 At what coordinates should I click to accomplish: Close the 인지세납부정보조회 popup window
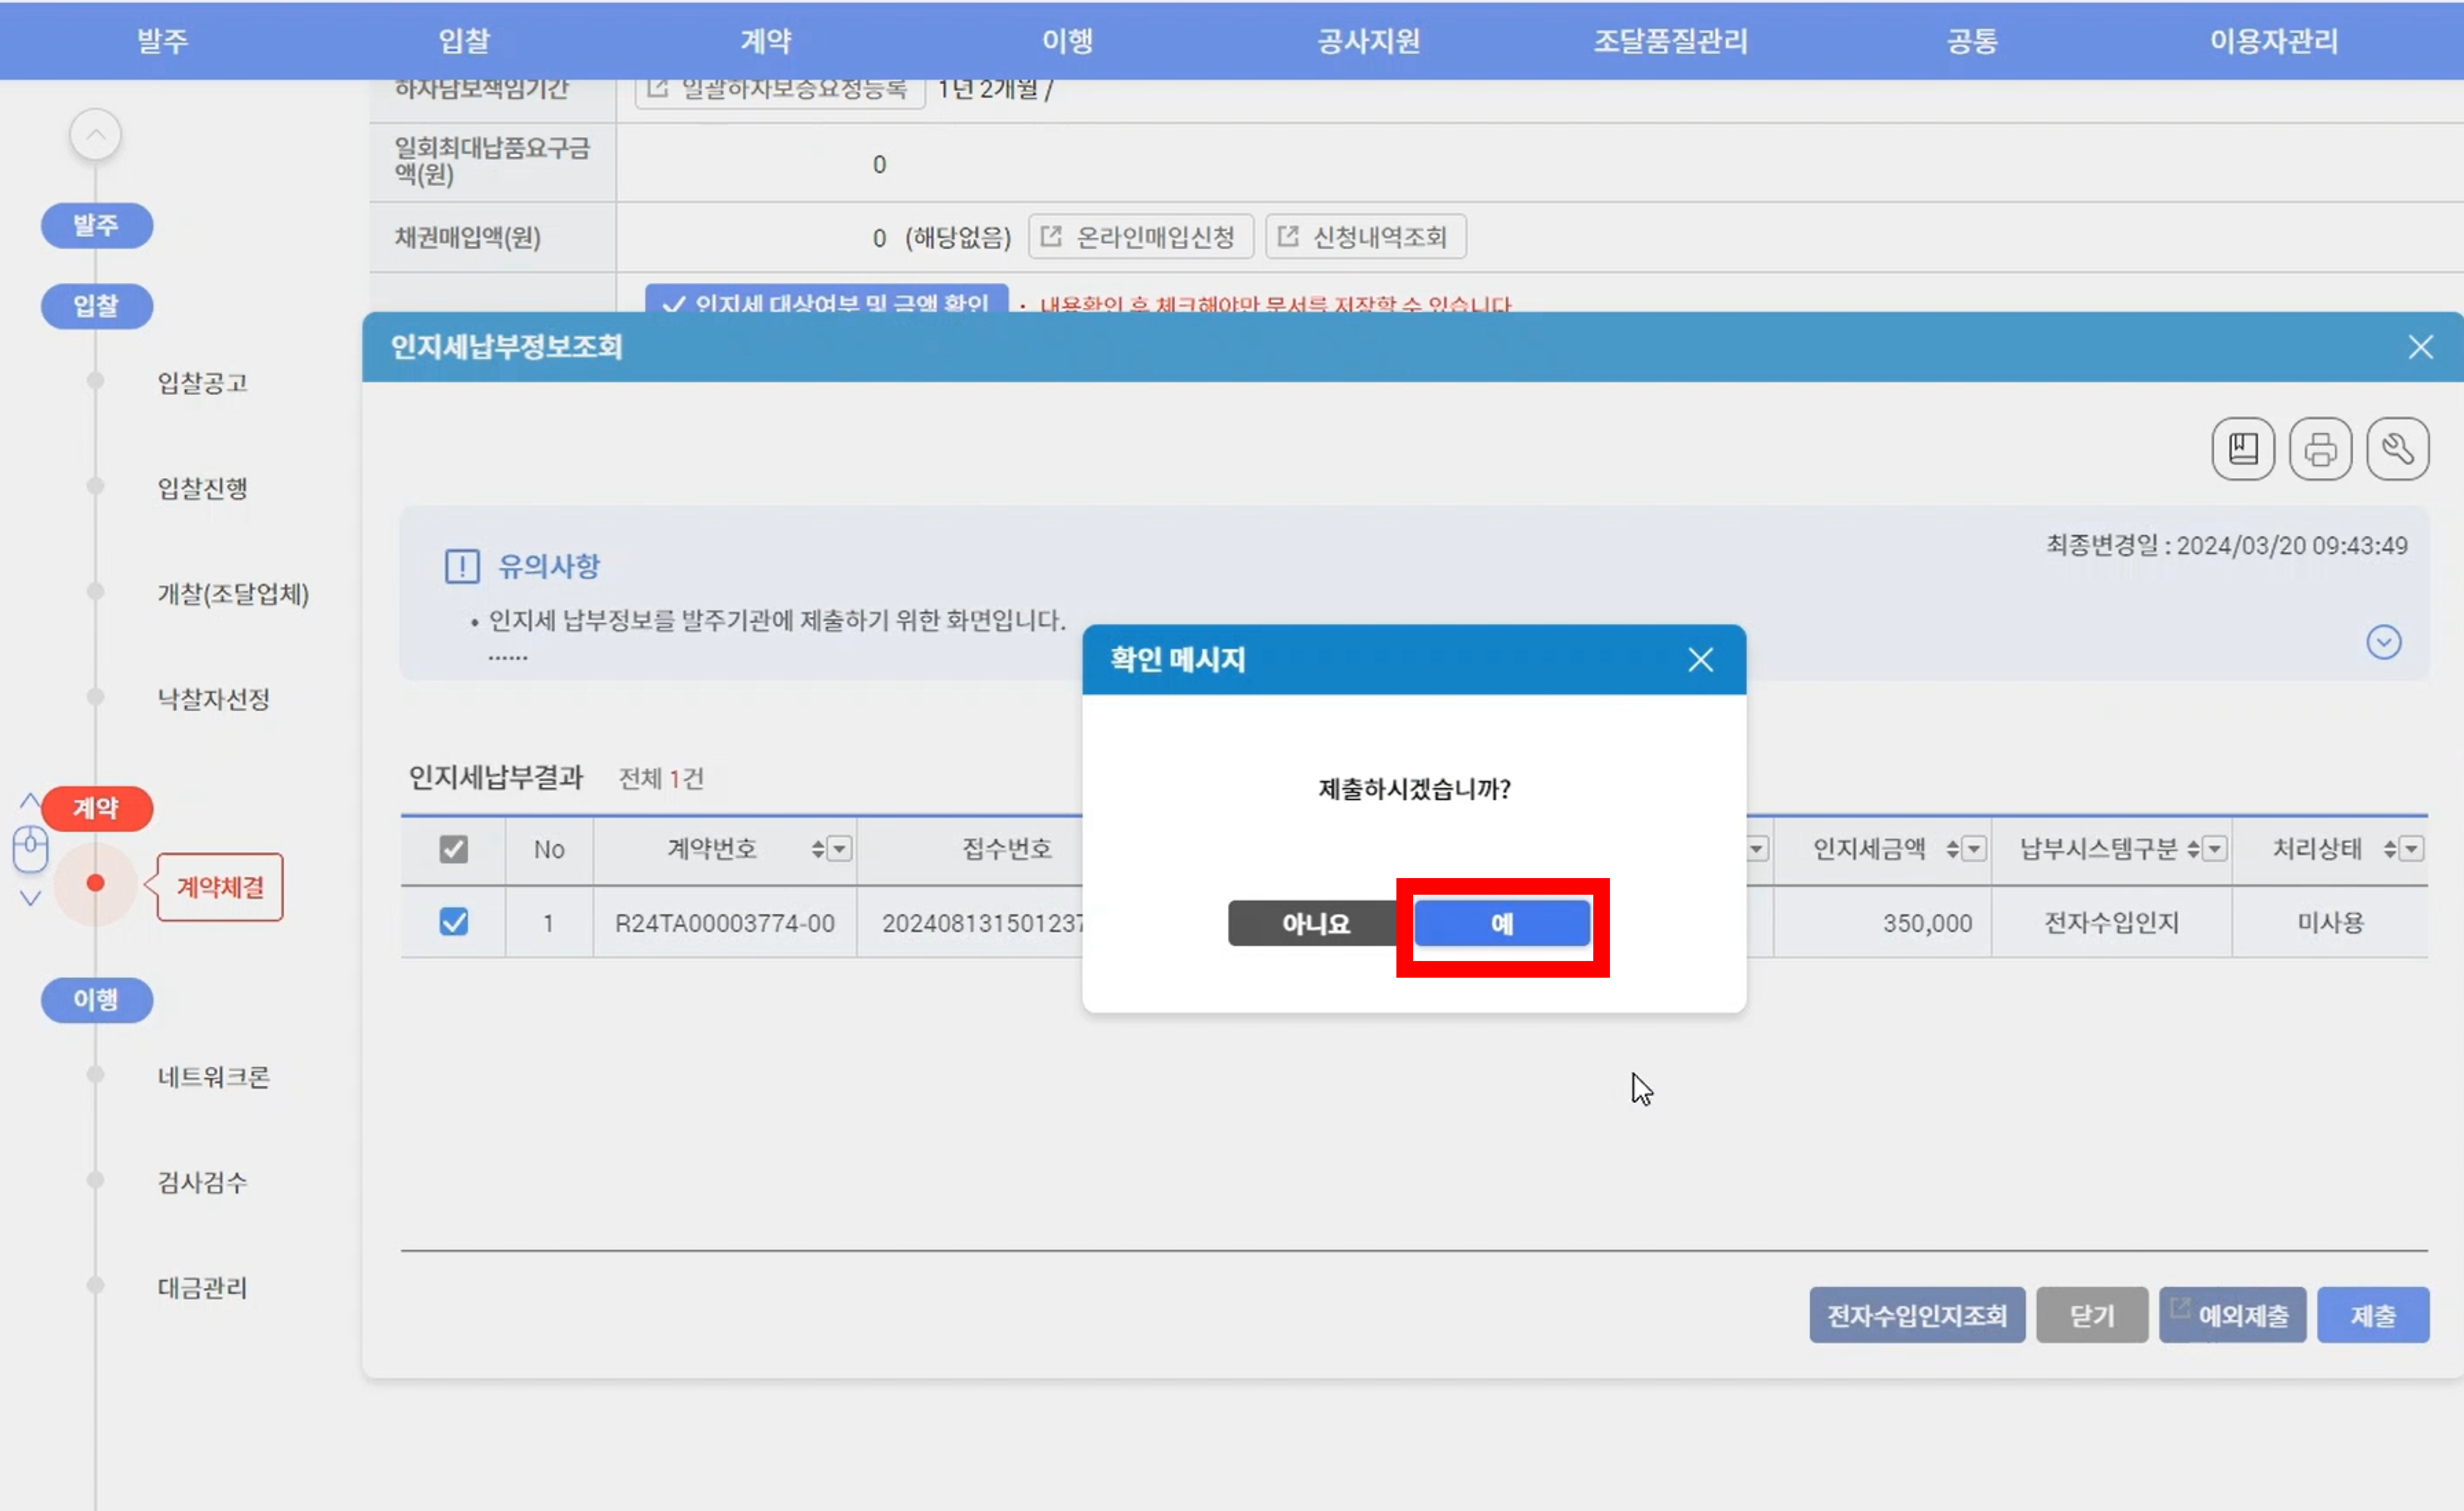click(x=2420, y=347)
